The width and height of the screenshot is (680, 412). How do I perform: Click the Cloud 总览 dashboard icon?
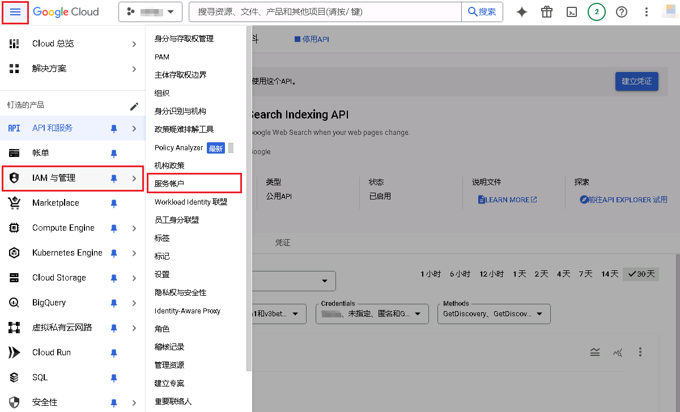(x=14, y=44)
